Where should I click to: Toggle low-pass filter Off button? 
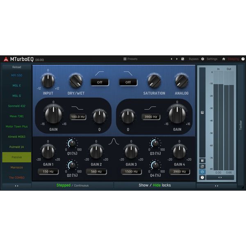(128, 82)
